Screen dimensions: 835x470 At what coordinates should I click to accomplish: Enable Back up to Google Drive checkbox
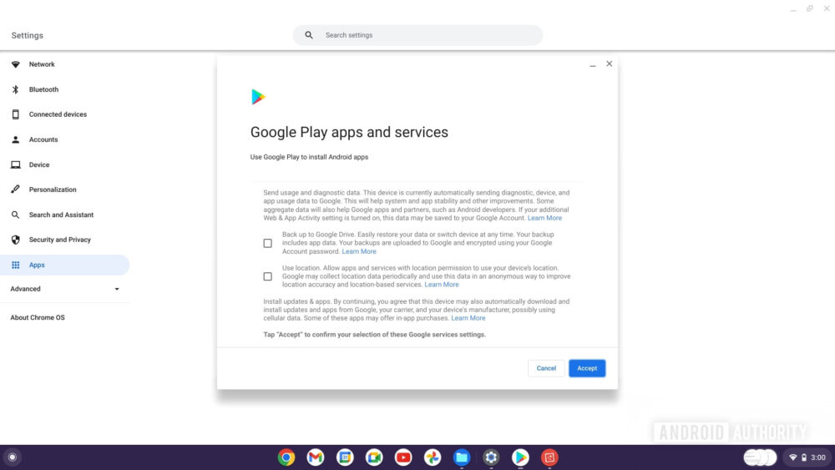268,243
